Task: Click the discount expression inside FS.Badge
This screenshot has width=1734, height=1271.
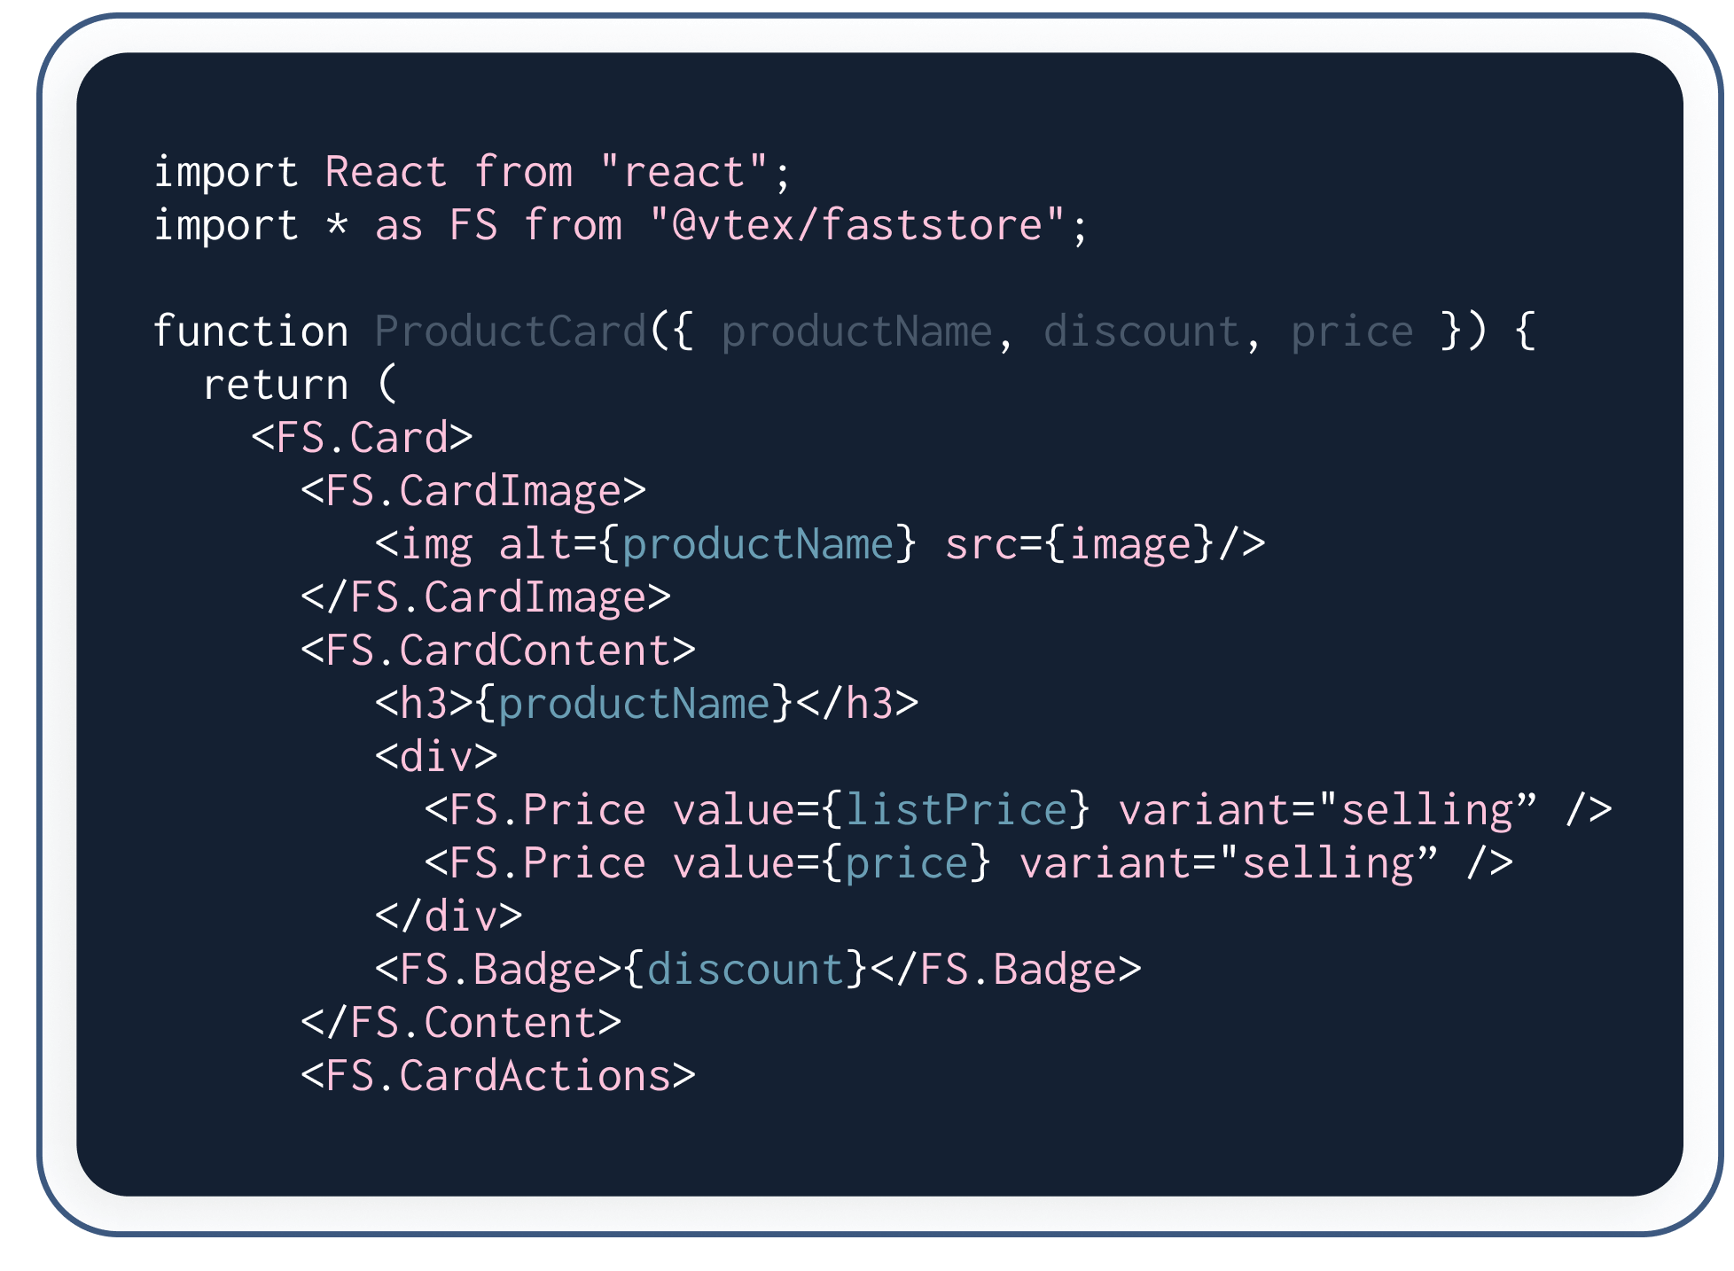Action: point(745,970)
